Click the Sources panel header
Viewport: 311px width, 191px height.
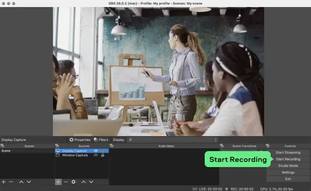[x=84, y=146]
